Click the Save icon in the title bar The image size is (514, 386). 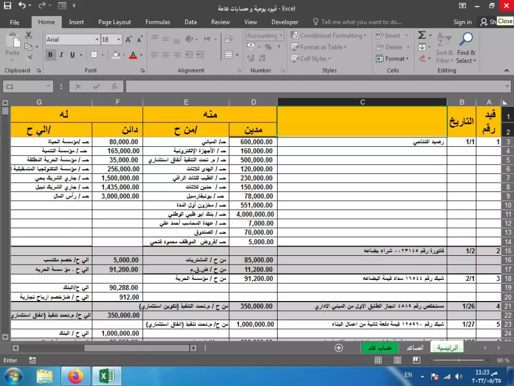7,6
